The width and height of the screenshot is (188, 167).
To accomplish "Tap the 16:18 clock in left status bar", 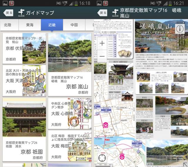I will pos(85,3).
